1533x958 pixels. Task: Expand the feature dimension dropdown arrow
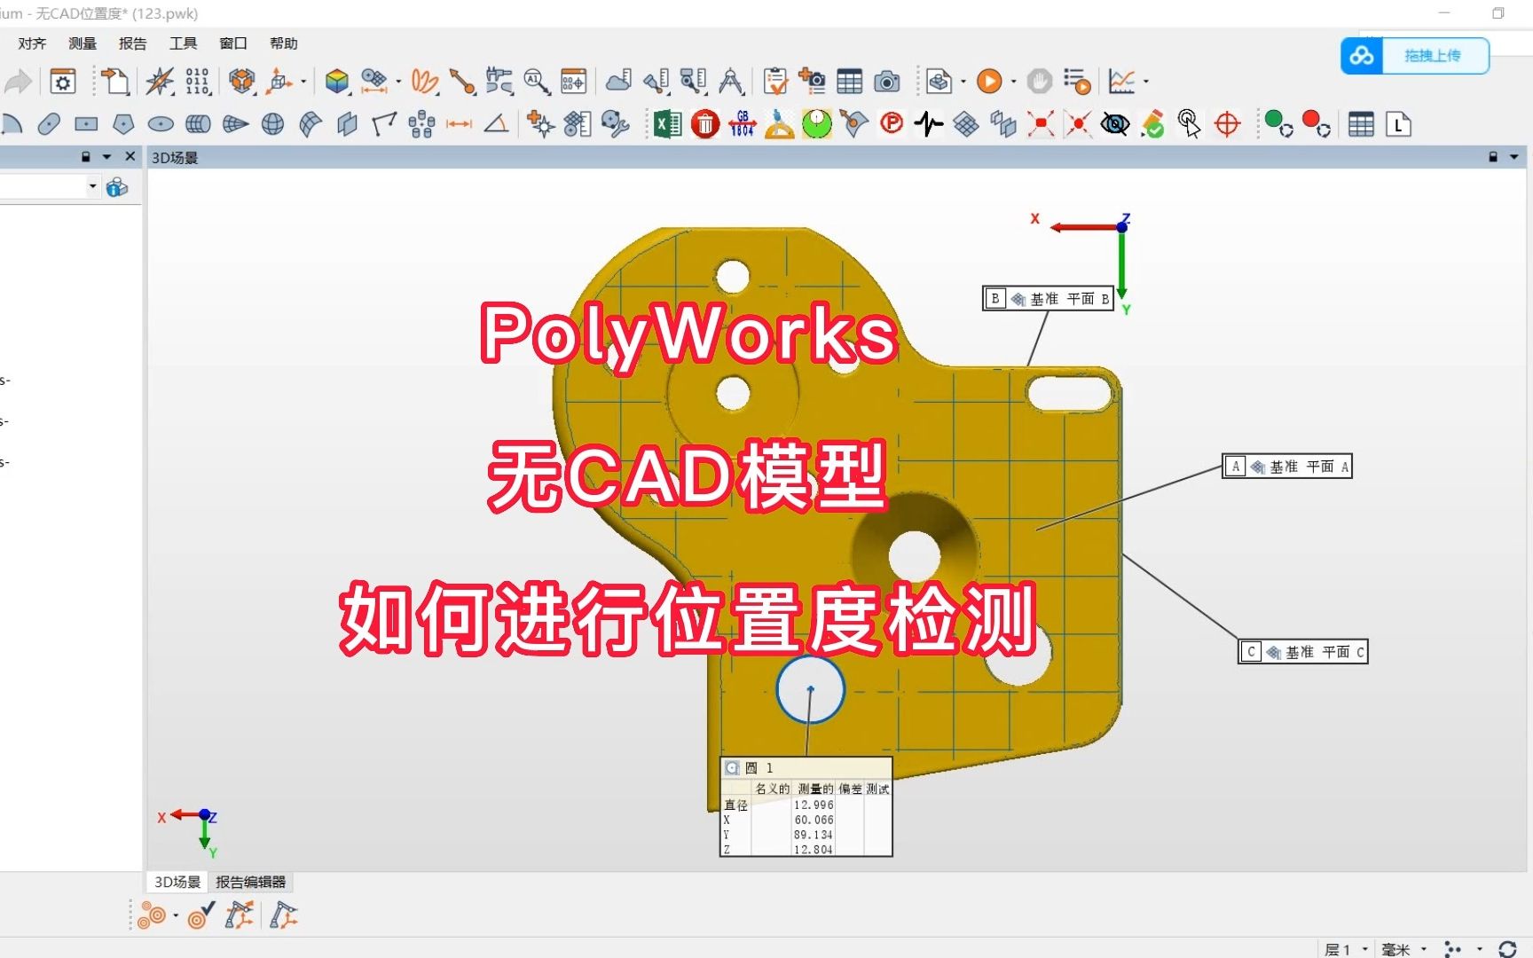point(397,82)
